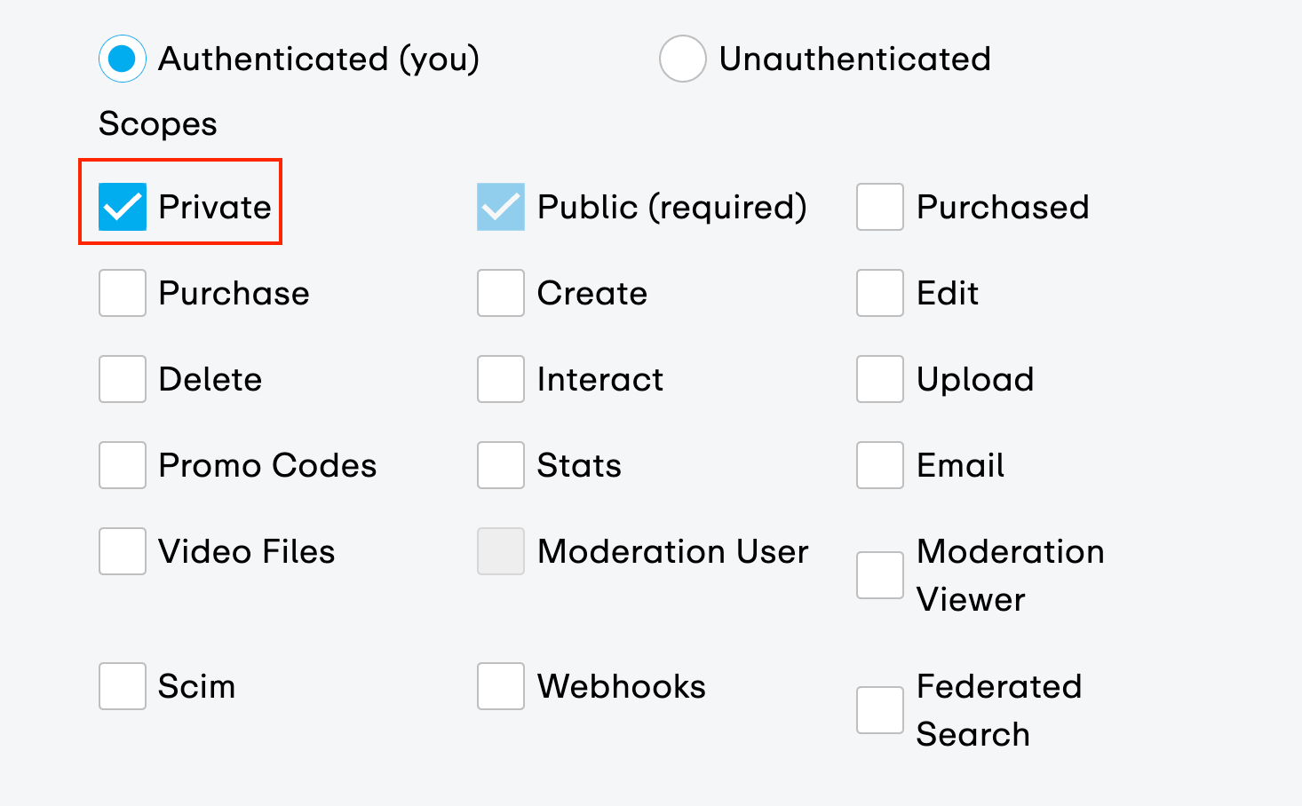Enable the Purchased scope
Screen dimensions: 1302x806
879,207
